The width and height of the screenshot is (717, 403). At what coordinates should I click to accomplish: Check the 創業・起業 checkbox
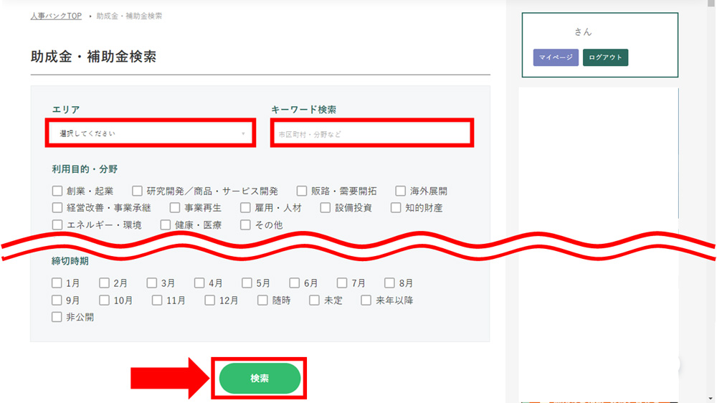click(57, 191)
